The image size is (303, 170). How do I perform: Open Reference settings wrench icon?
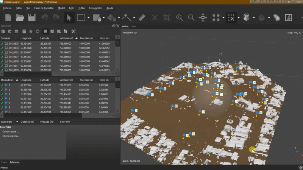pos(73,31)
